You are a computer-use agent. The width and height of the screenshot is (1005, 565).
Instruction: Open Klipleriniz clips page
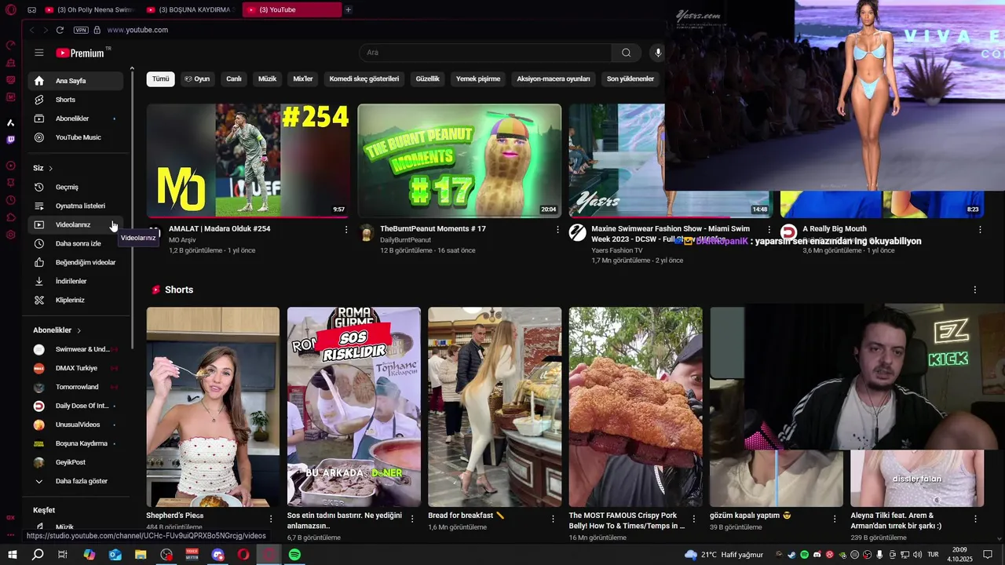point(75,300)
